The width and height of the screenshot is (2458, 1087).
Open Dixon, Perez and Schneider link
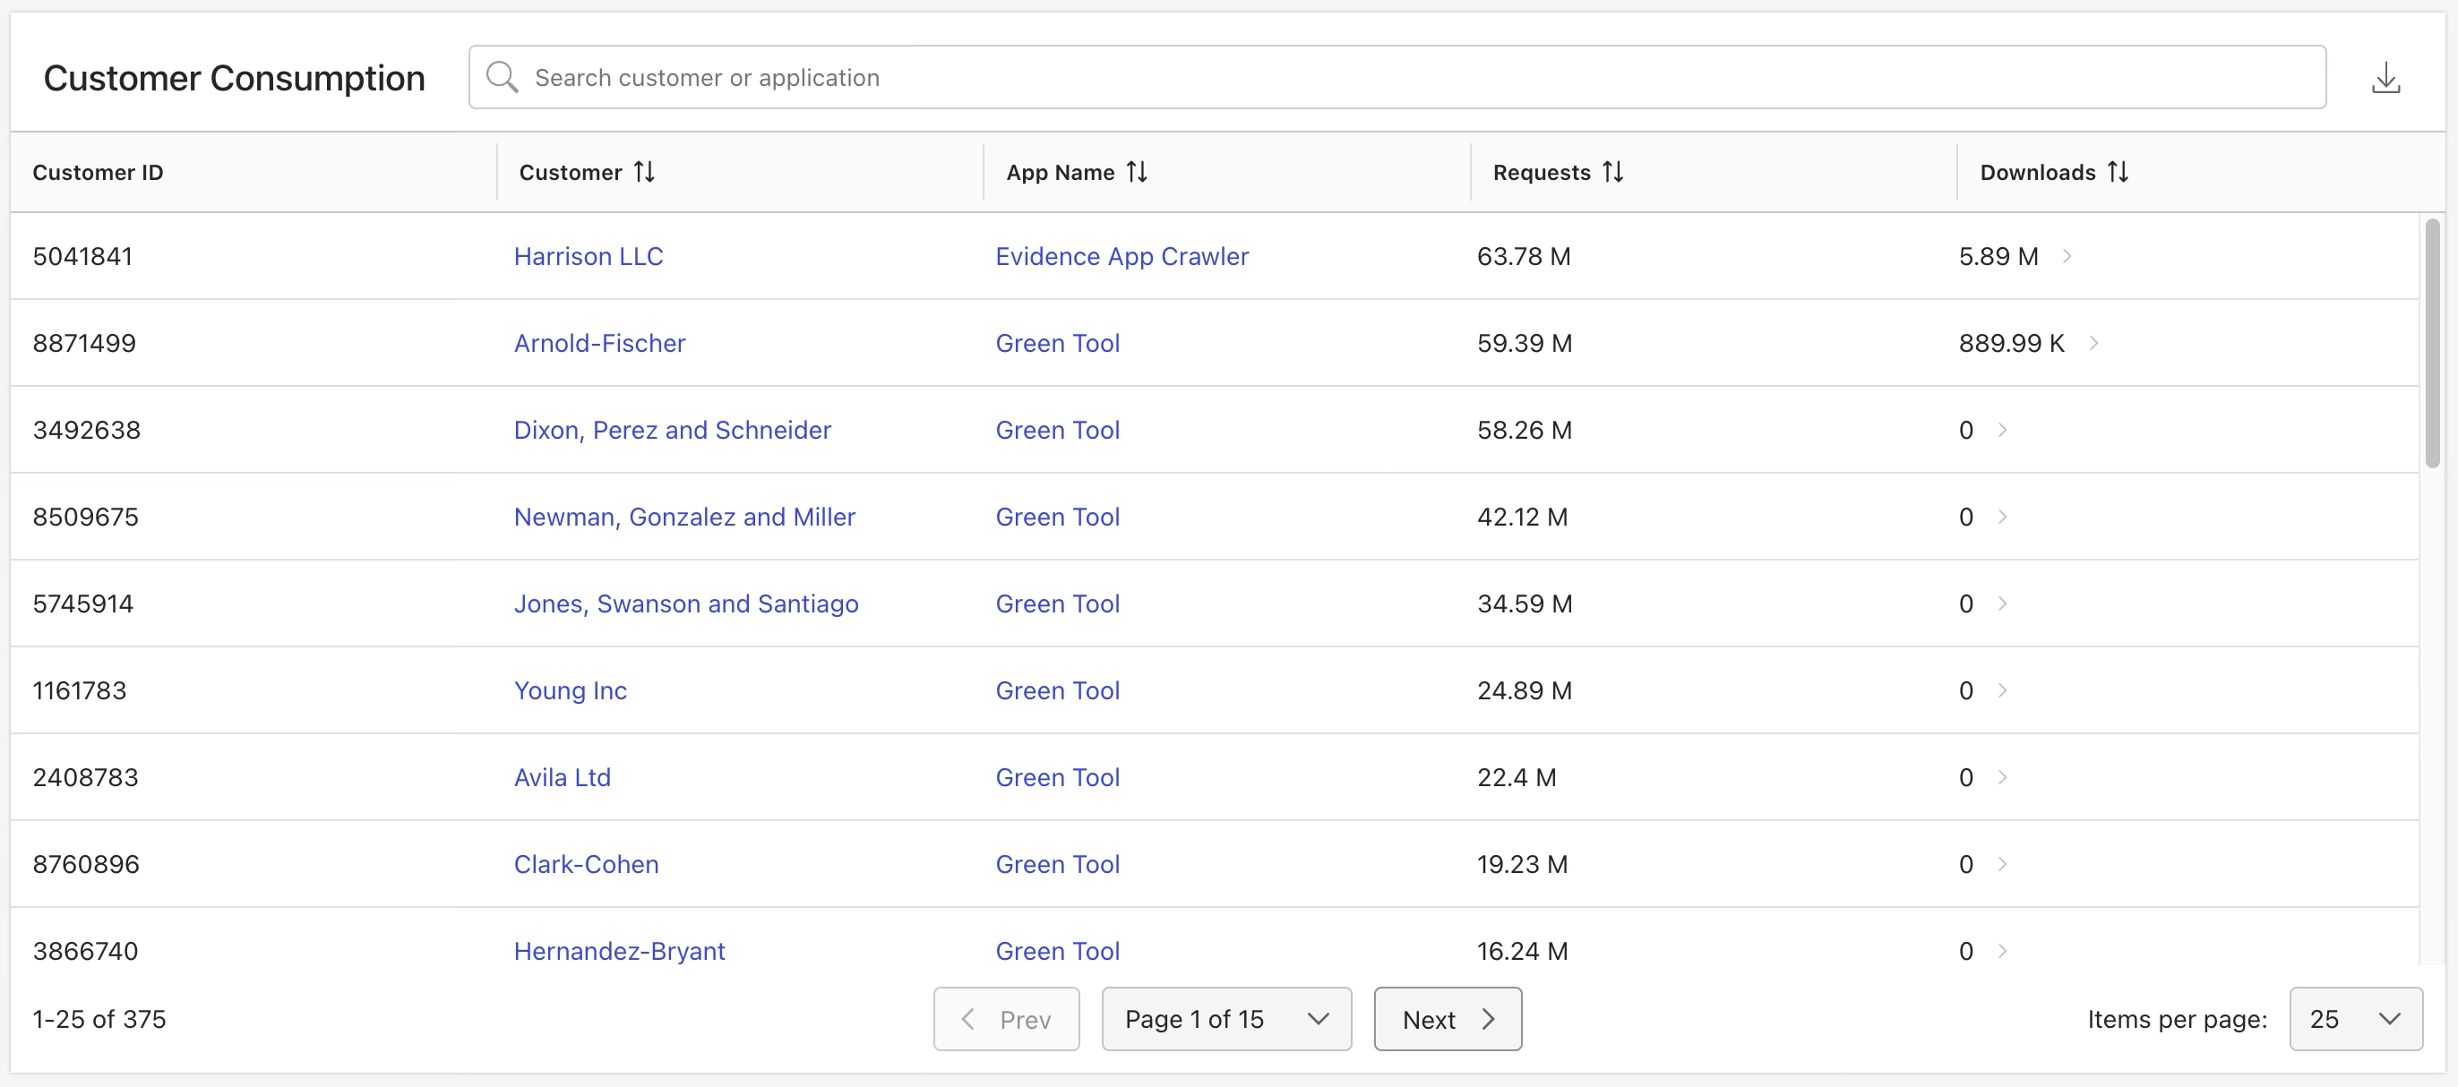click(x=672, y=429)
